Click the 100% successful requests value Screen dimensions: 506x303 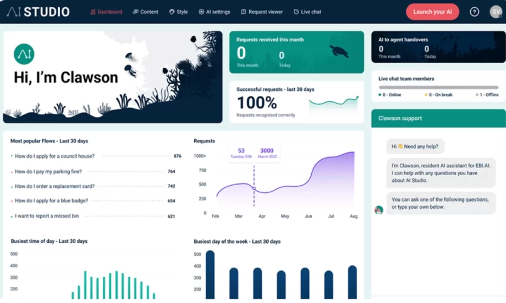click(257, 103)
